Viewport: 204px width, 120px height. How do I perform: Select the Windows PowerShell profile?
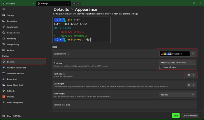pos(23,68)
